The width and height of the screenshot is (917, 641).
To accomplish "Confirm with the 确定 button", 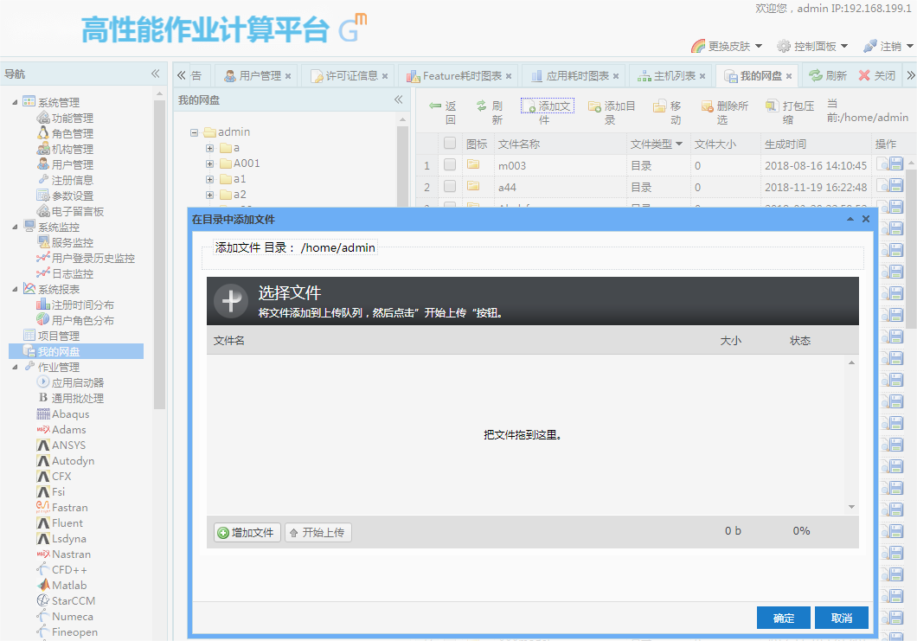I will pos(783,618).
